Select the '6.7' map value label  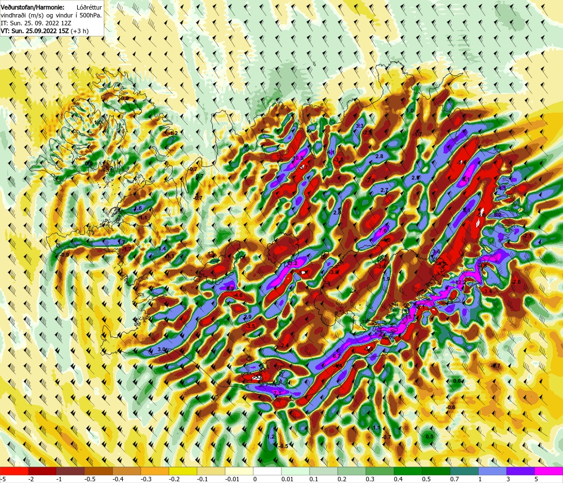pos(336,356)
